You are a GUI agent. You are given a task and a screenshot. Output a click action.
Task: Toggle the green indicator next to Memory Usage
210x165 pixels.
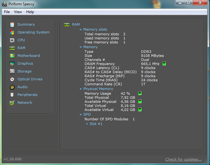140,93
